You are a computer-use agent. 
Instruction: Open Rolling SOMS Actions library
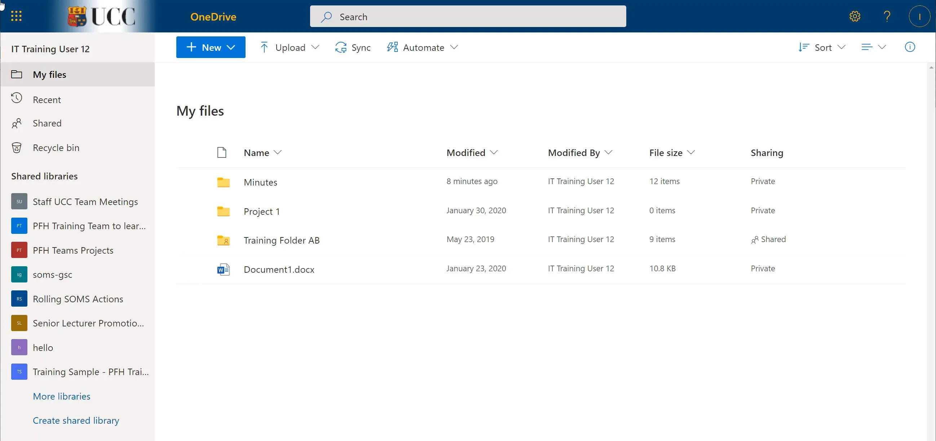78,299
